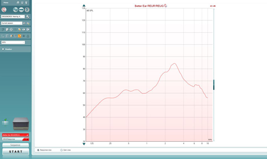Click the lightning bolt on-top mode icon
267x159 pixels.
27,10
